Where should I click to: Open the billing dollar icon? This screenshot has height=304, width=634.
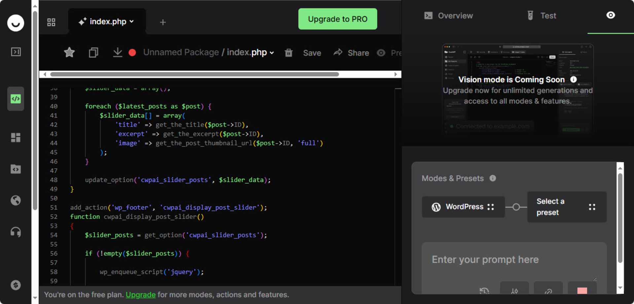coord(16,285)
